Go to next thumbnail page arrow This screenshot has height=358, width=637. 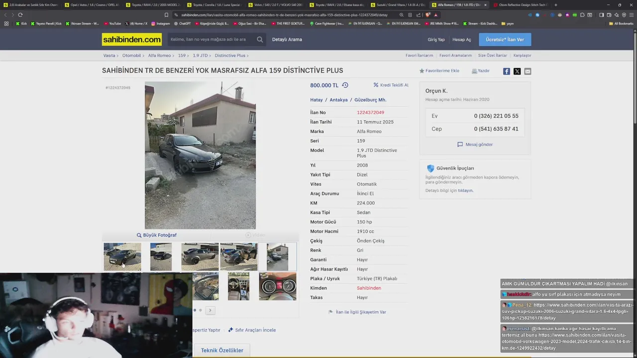coord(210,310)
